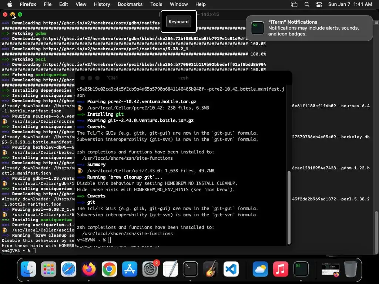379x284 pixels.
Task: Click the iTerm icon in the dock
Action: point(301,269)
